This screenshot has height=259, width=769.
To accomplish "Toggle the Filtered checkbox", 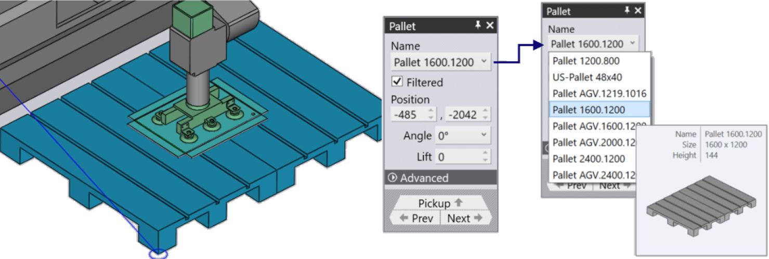I will [397, 82].
